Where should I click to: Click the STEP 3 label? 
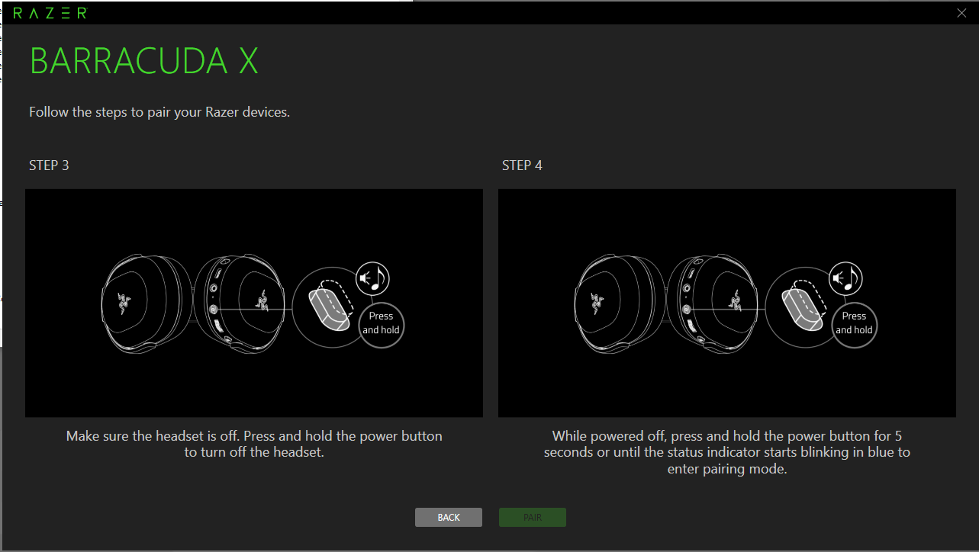coord(49,165)
